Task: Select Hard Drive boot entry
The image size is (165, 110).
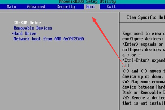Action: click(x=25, y=34)
